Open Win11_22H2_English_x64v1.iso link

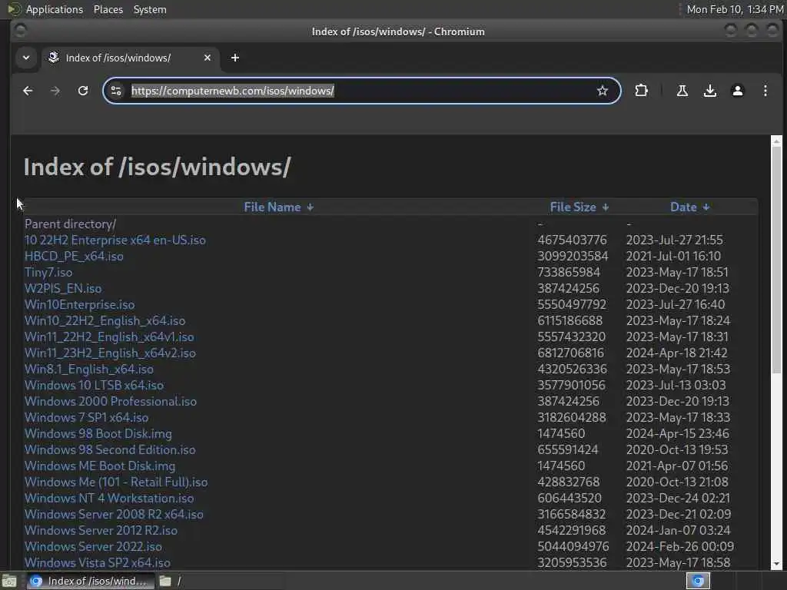109,336
